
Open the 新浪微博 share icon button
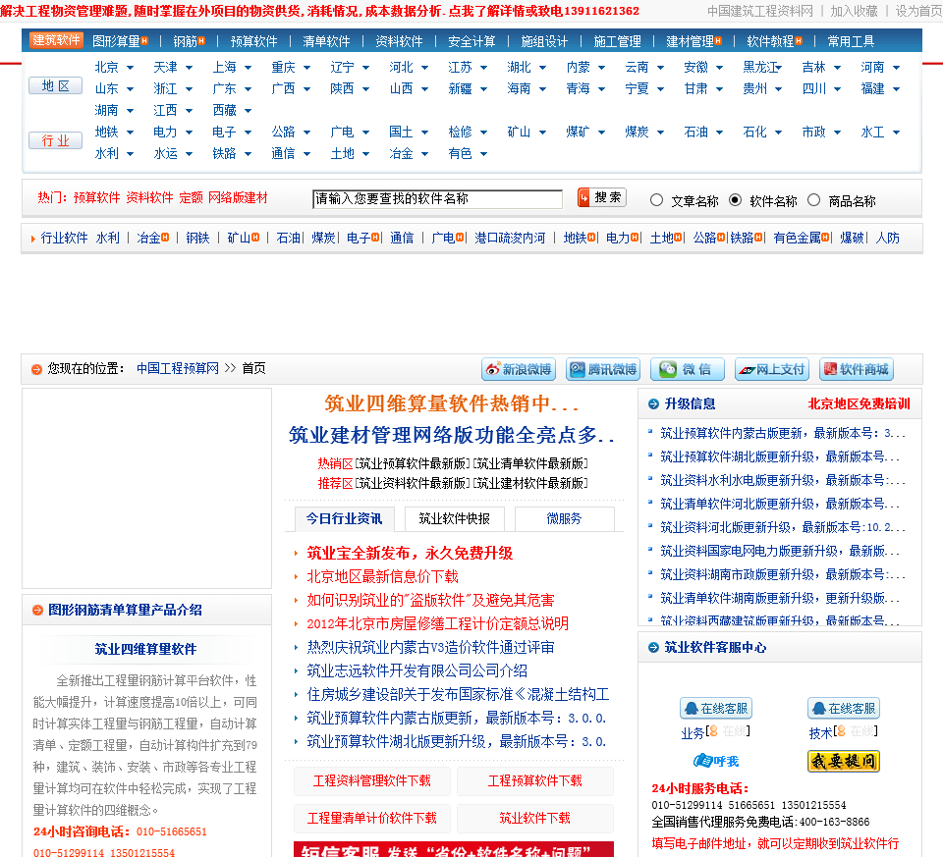(519, 369)
